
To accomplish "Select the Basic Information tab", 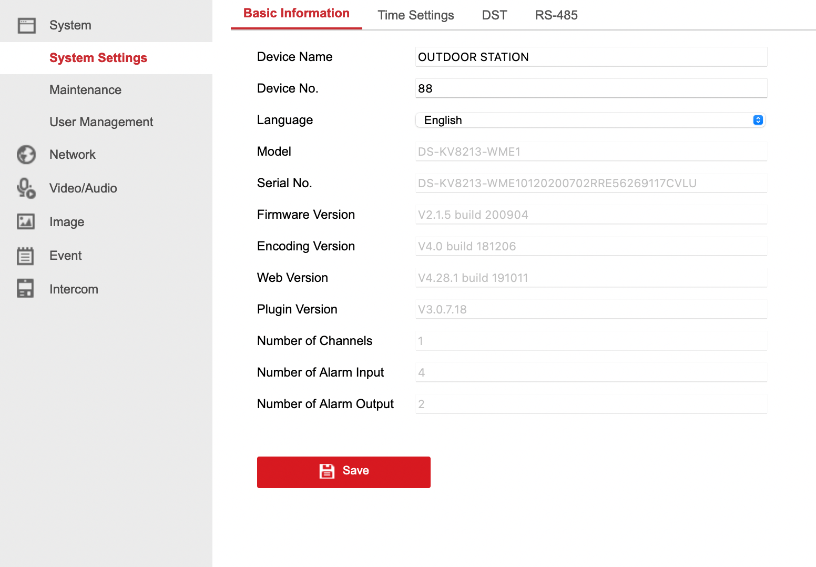I will [296, 14].
